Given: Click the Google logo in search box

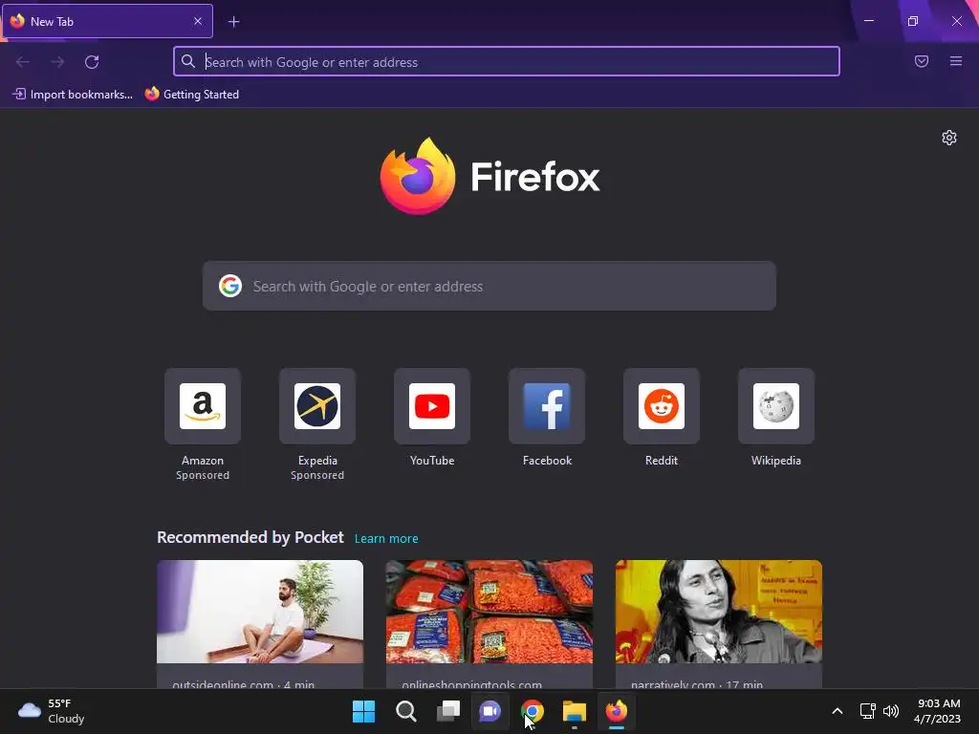Looking at the screenshot, I should coord(230,286).
